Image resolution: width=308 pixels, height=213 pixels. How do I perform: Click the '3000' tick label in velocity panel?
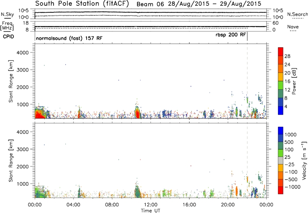click(22, 149)
